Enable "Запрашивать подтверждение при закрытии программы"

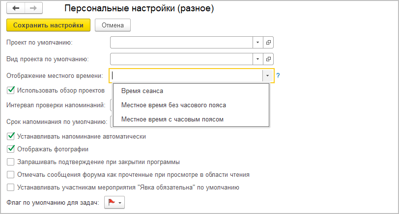click(11, 162)
